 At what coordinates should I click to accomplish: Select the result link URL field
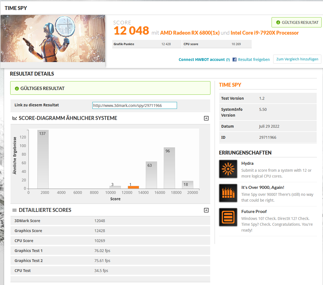134,106
